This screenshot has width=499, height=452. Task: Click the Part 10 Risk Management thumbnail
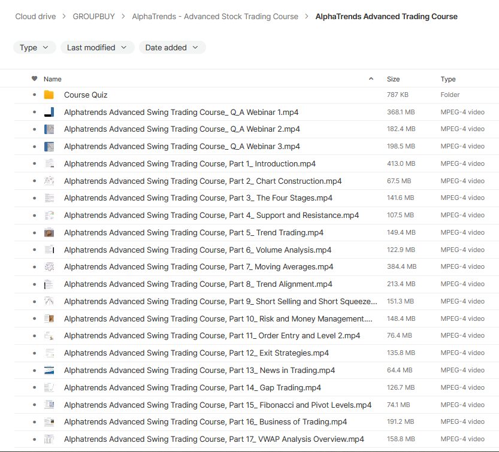(x=49, y=318)
